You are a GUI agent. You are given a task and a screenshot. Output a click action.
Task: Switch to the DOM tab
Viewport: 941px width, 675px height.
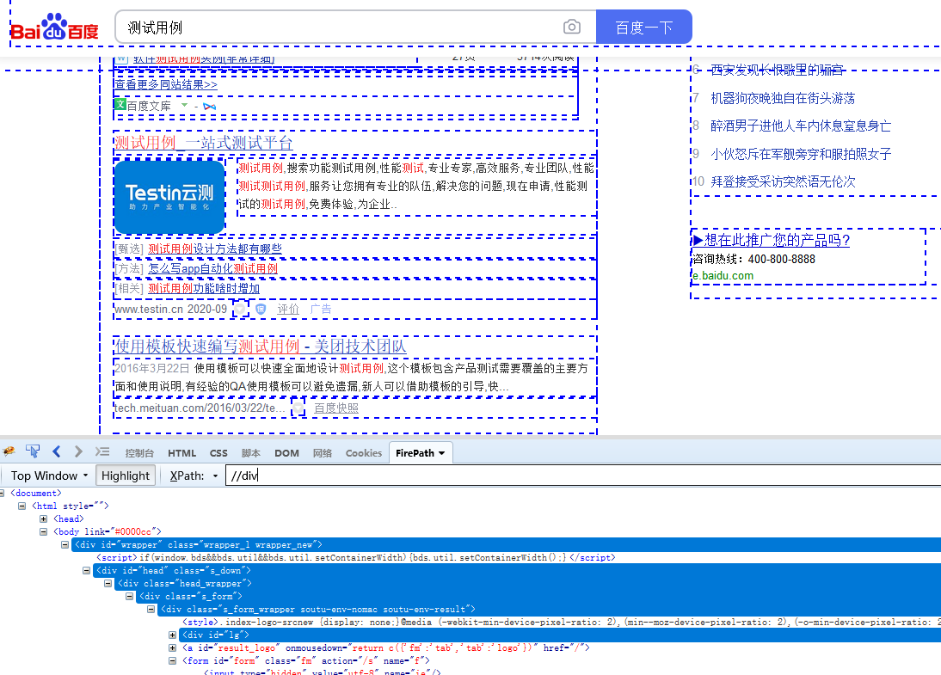287,453
